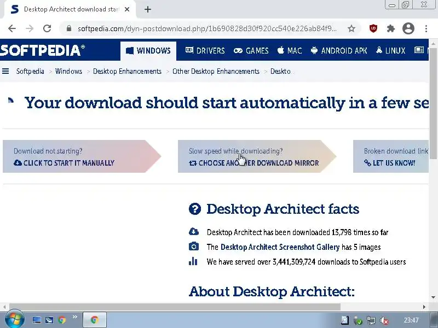Viewport: 438px width, 328px height.
Task: Click the browser forward arrow
Action: pos(30,28)
